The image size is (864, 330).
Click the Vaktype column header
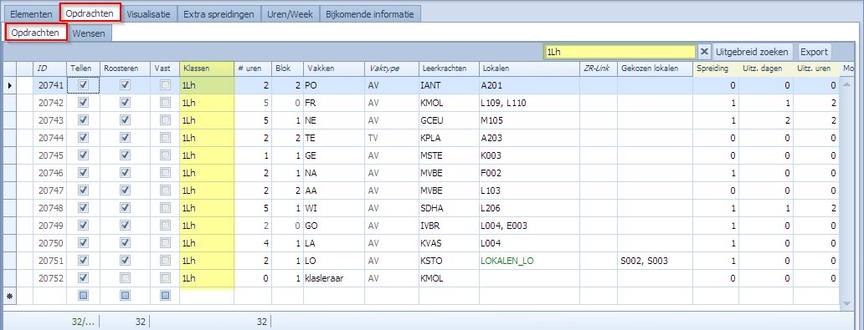392,69
